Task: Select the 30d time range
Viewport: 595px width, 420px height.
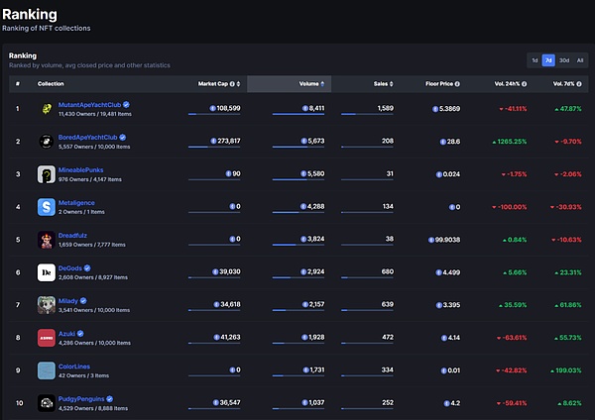Action: (564, 60)
